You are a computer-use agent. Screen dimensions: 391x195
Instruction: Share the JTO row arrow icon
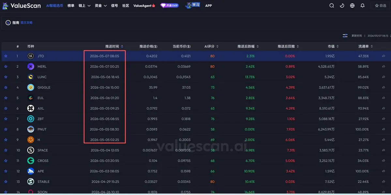(x=383, y=56)
